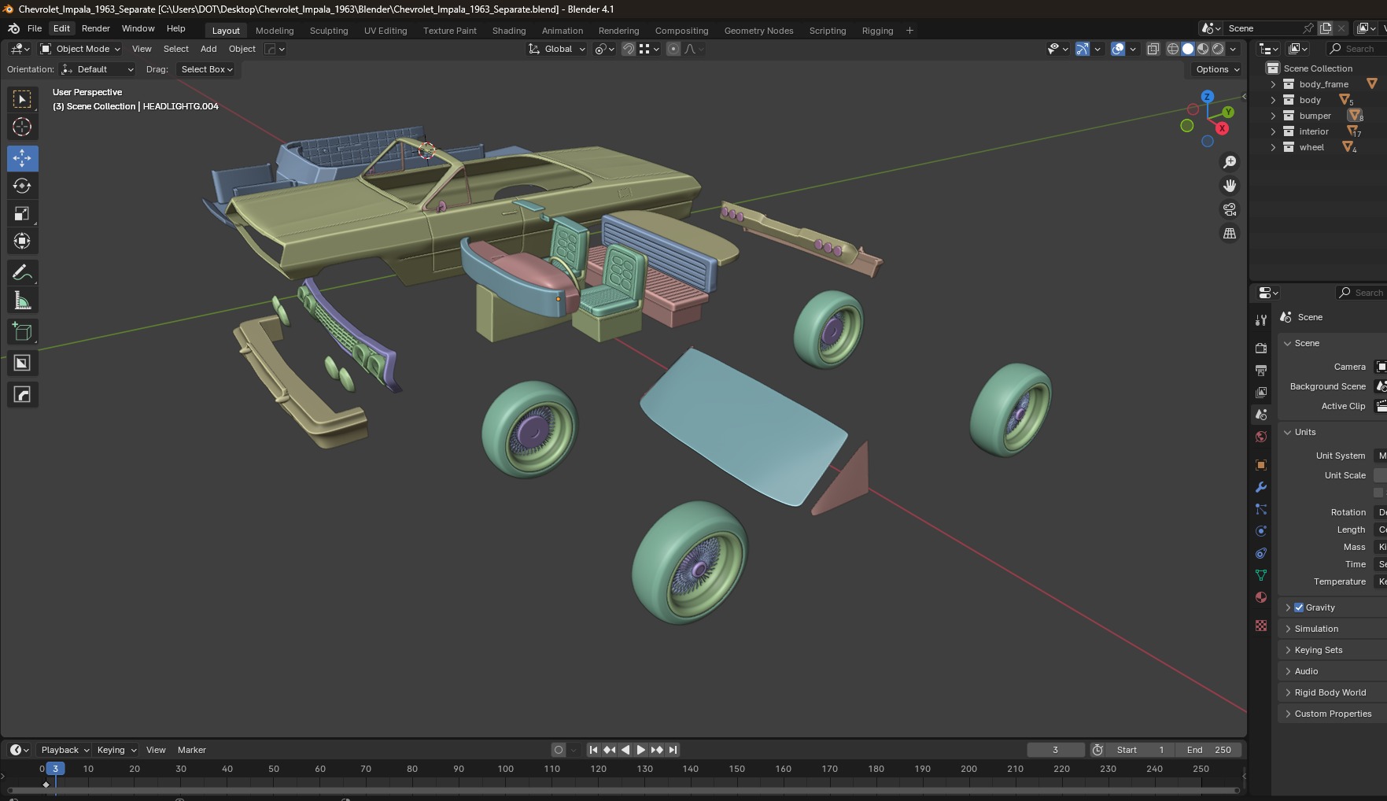Screen dimensions: 1387x801
Task: Click the red X axis gizmo
Action: (x=1222, y=128)
